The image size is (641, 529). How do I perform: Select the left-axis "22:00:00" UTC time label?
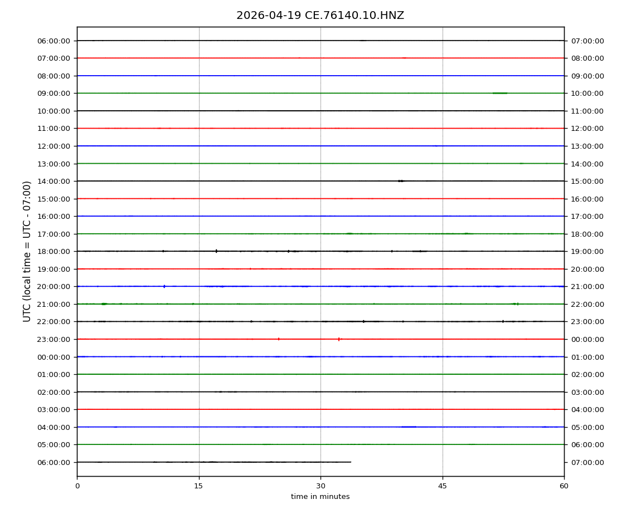pos(54,322)
